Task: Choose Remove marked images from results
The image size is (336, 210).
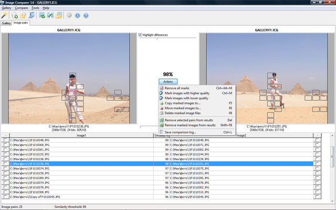Action: [x=197, y=125]
